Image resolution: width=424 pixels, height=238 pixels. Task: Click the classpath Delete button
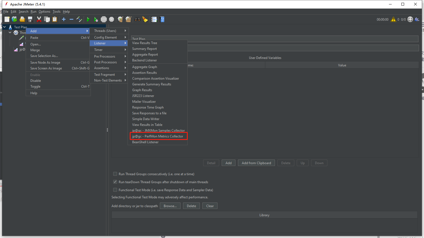pos(191,206)
